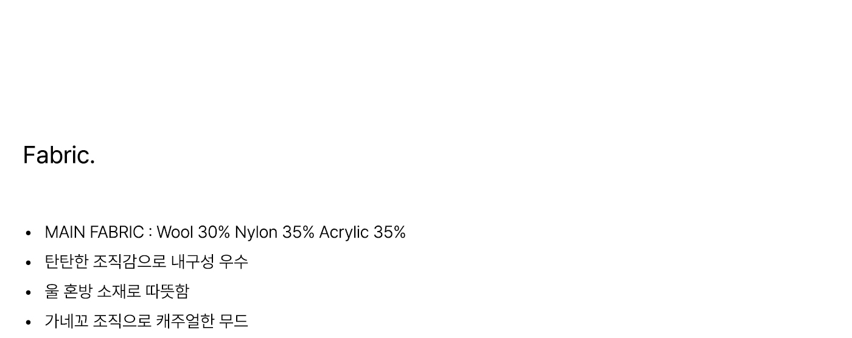This screenshot has width=852, height=338.
Task: Click the 소재로 word
Action: [x=119, y=291]
